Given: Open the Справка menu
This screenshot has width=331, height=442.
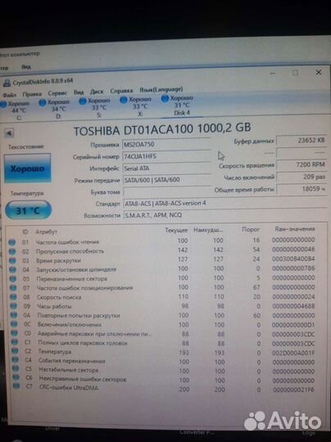Looking at the screenshot, I should 121,91.
